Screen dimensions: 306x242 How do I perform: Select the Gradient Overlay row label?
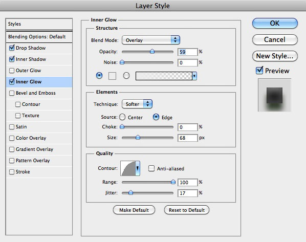coord(35,149)
